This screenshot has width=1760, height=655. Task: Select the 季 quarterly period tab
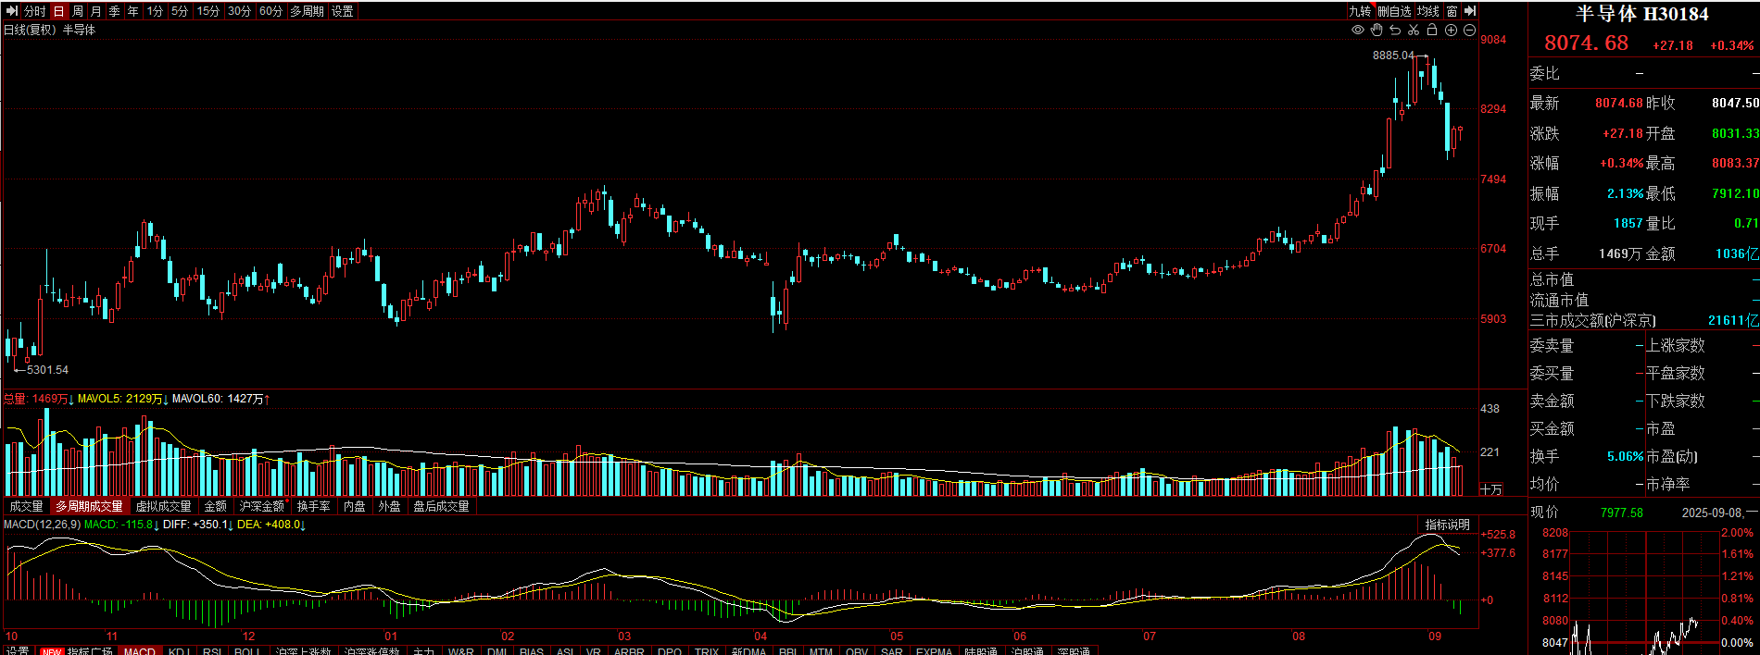[x=115, y=11]
